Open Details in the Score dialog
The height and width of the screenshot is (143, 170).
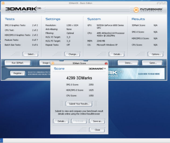point(61,121)
